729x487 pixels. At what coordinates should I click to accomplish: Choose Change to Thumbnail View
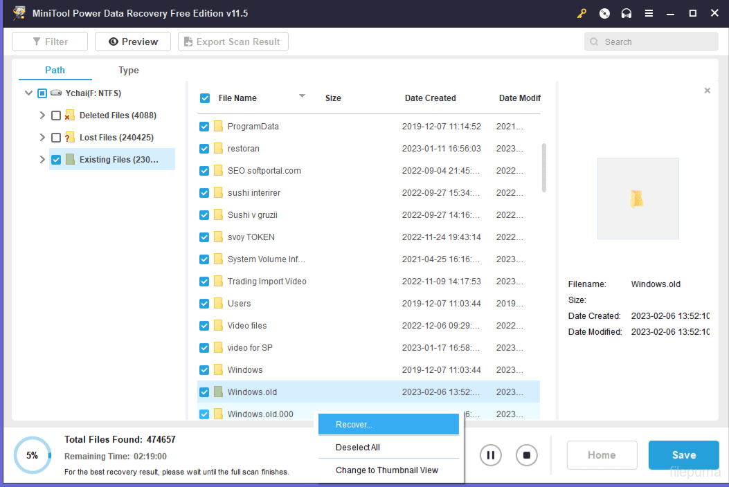click(x=388, y=470)
